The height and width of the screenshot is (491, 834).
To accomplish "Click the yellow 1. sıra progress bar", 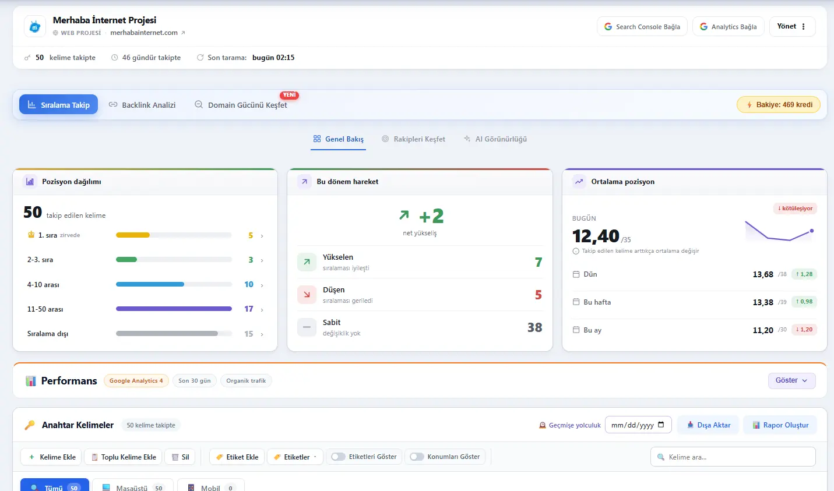I will [x=133, y=235].
